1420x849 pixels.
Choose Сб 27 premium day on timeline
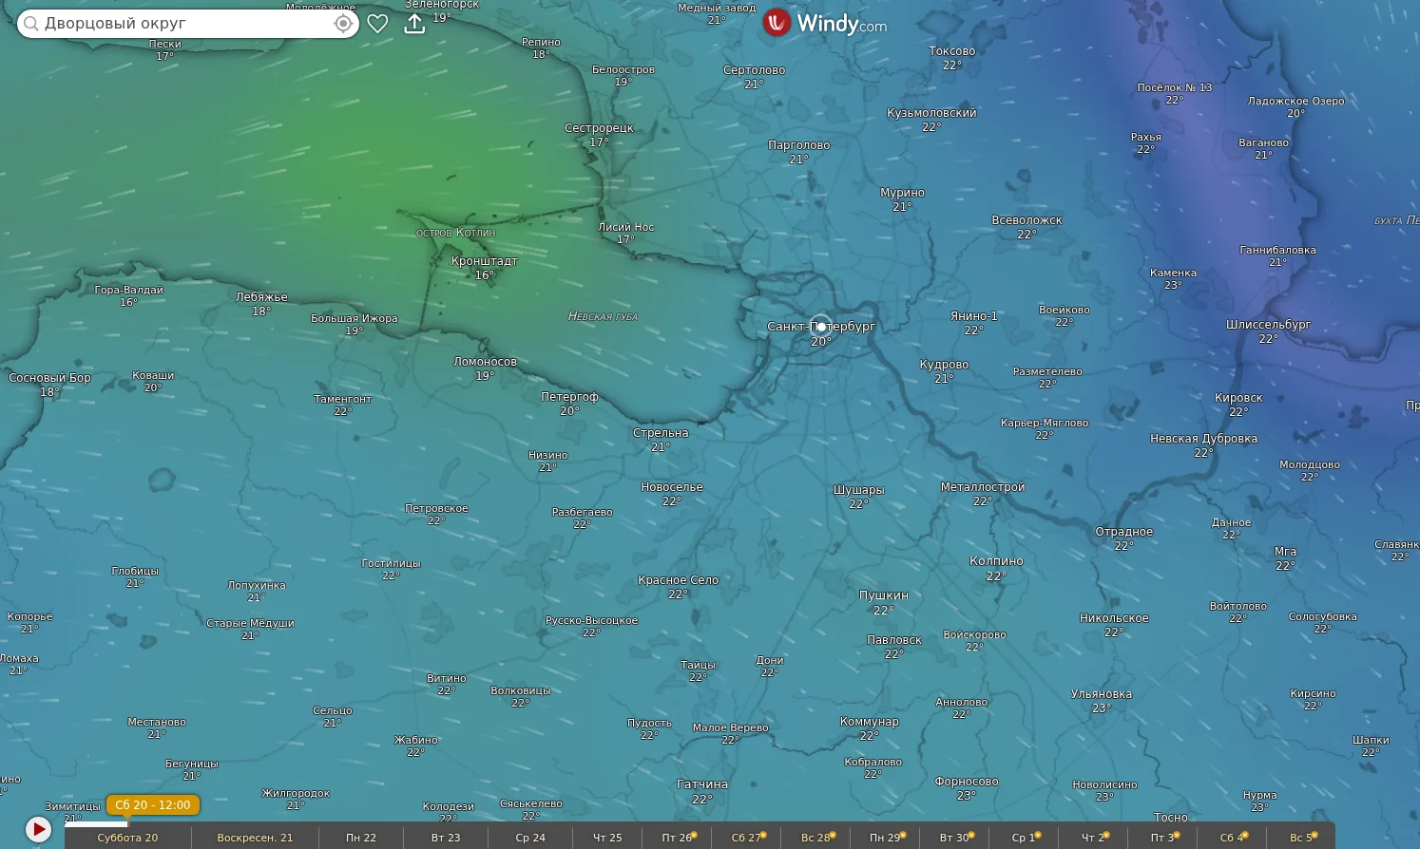pyautogui.click(x=746, y=838)
